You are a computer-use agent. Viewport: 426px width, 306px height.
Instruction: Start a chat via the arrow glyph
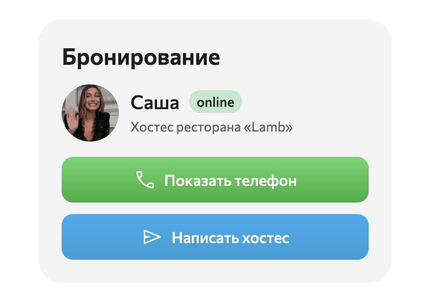click(152, 237)
